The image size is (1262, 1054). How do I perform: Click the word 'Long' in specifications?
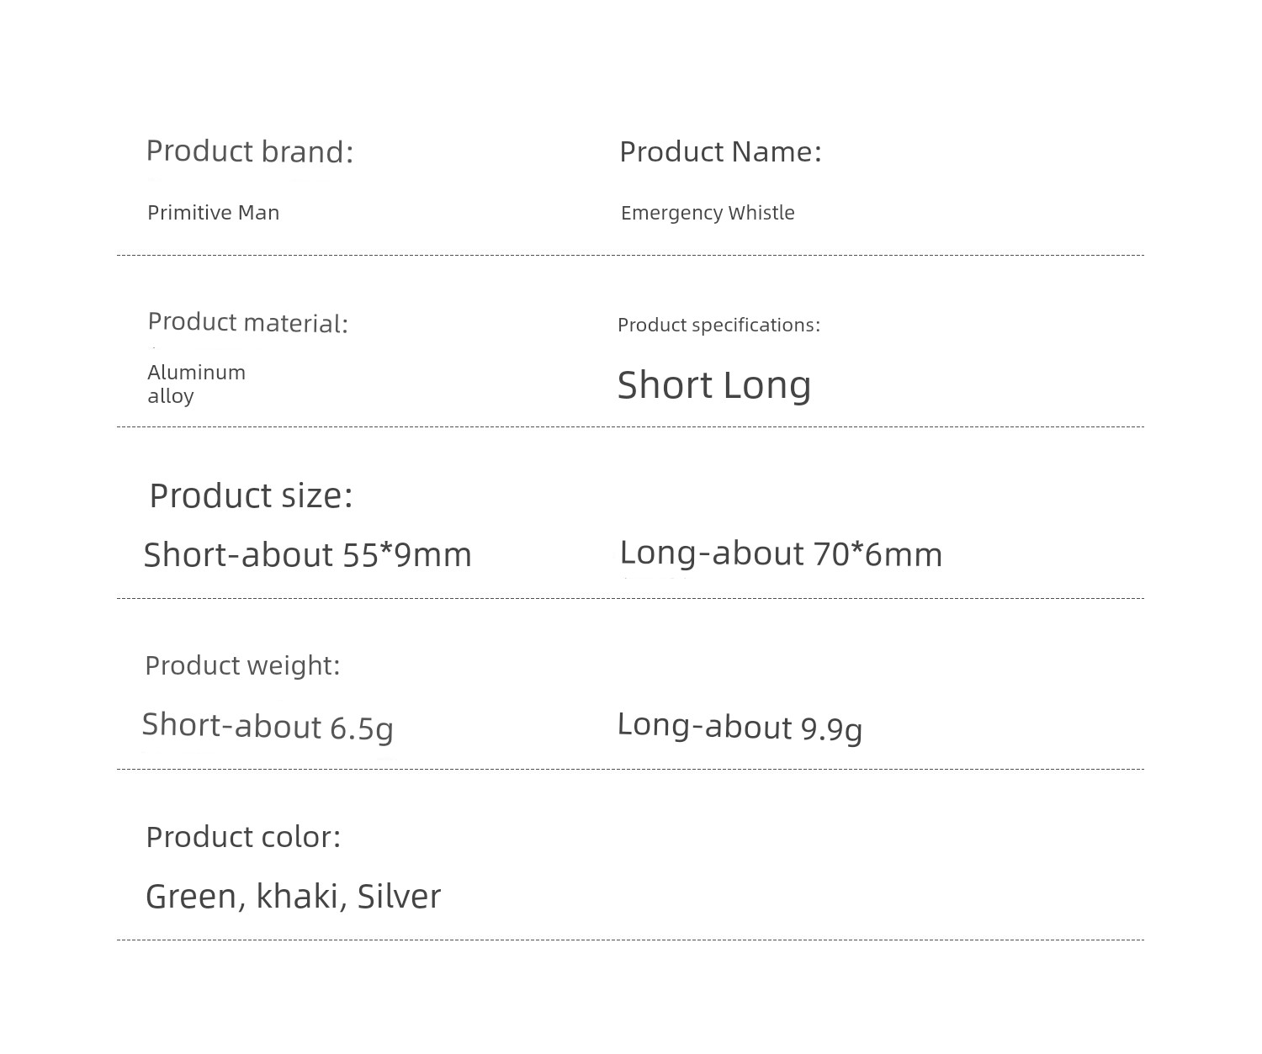pyautogui.click(x=767, y=384)
